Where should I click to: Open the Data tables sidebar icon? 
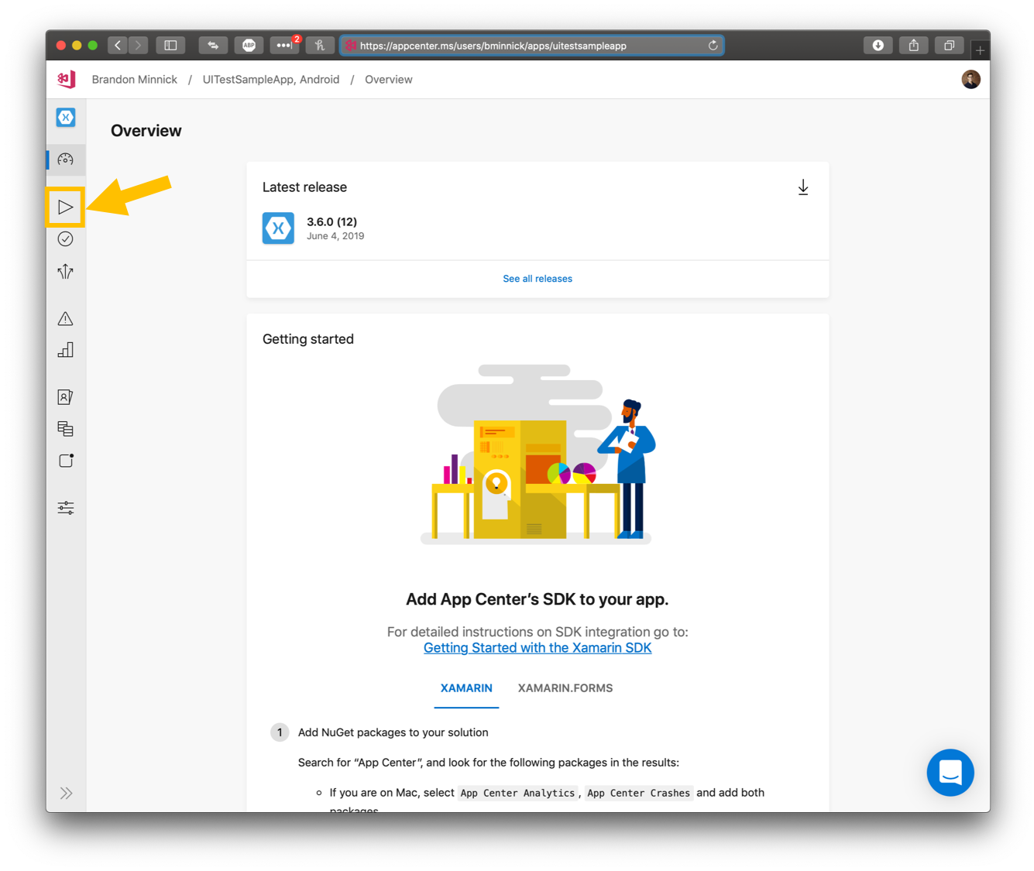coord(66,429)
